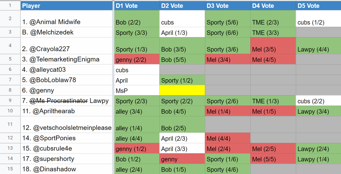Select the cubs (1/2) cell

coord(318,19)
